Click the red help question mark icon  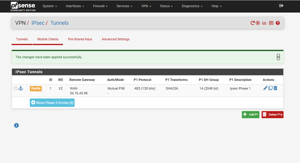coord(278,23)
